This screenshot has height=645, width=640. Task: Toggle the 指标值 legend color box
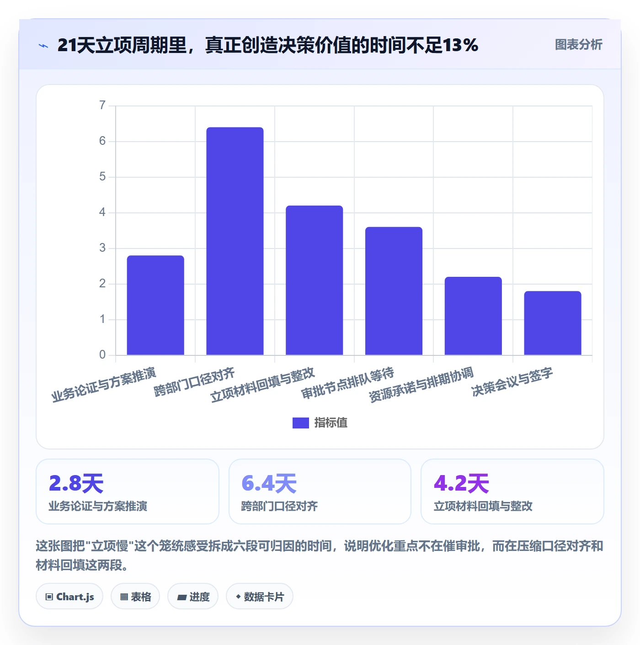(x=300, y=423)
